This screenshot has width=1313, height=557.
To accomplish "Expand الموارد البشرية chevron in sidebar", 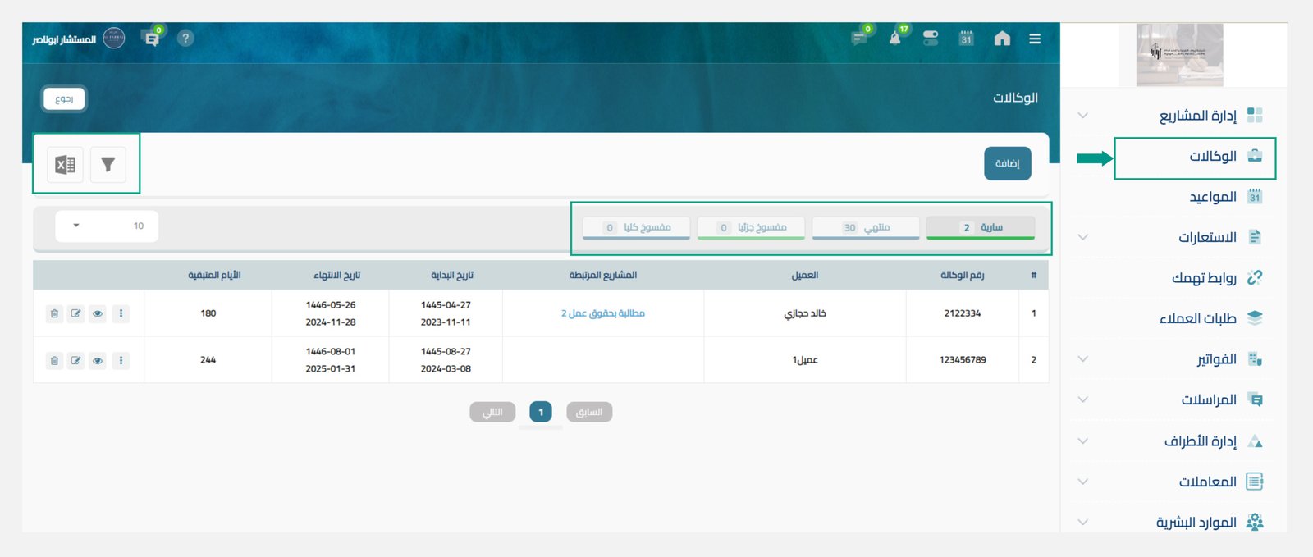I will tap(1082, 522).
